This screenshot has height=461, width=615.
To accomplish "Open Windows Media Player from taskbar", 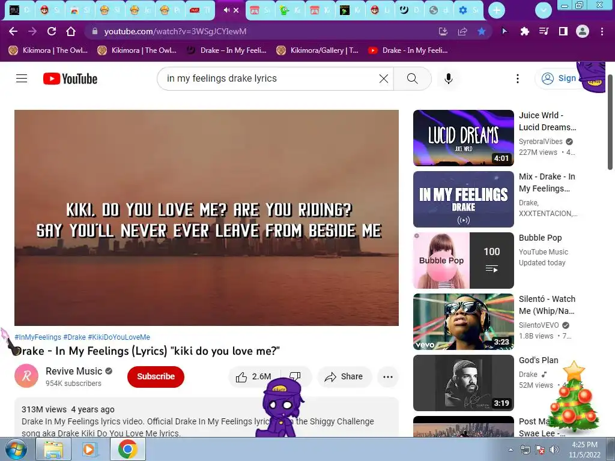I will point(90,449).
